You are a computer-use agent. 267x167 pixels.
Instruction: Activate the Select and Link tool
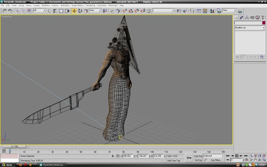[x=17, y=11]
